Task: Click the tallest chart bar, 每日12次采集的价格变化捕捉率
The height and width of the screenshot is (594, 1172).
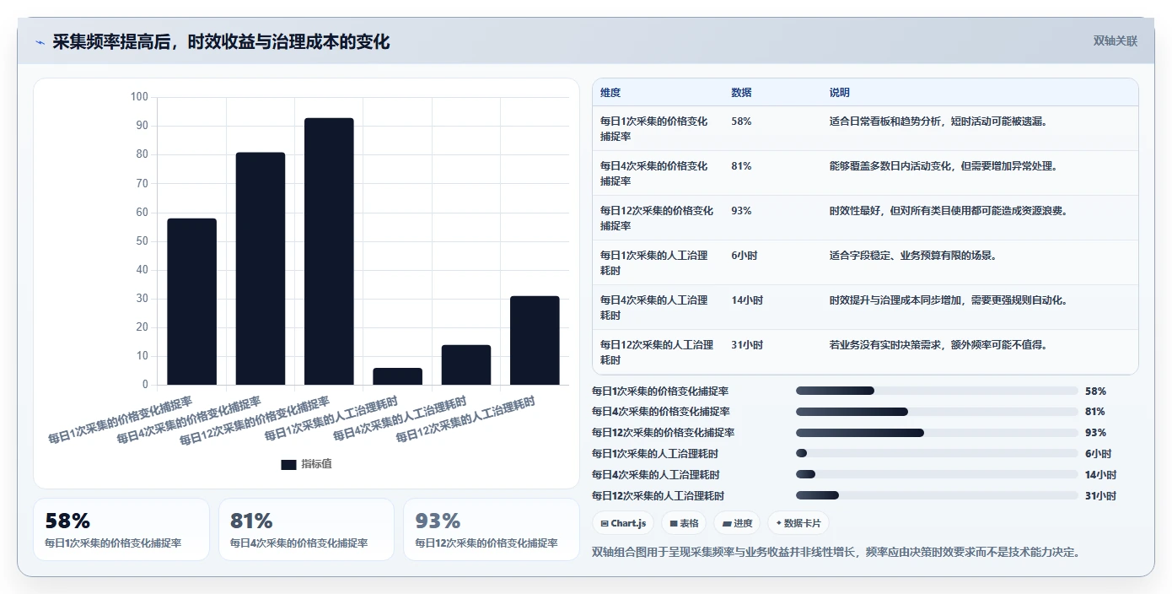Action: (x=329, y=251)
